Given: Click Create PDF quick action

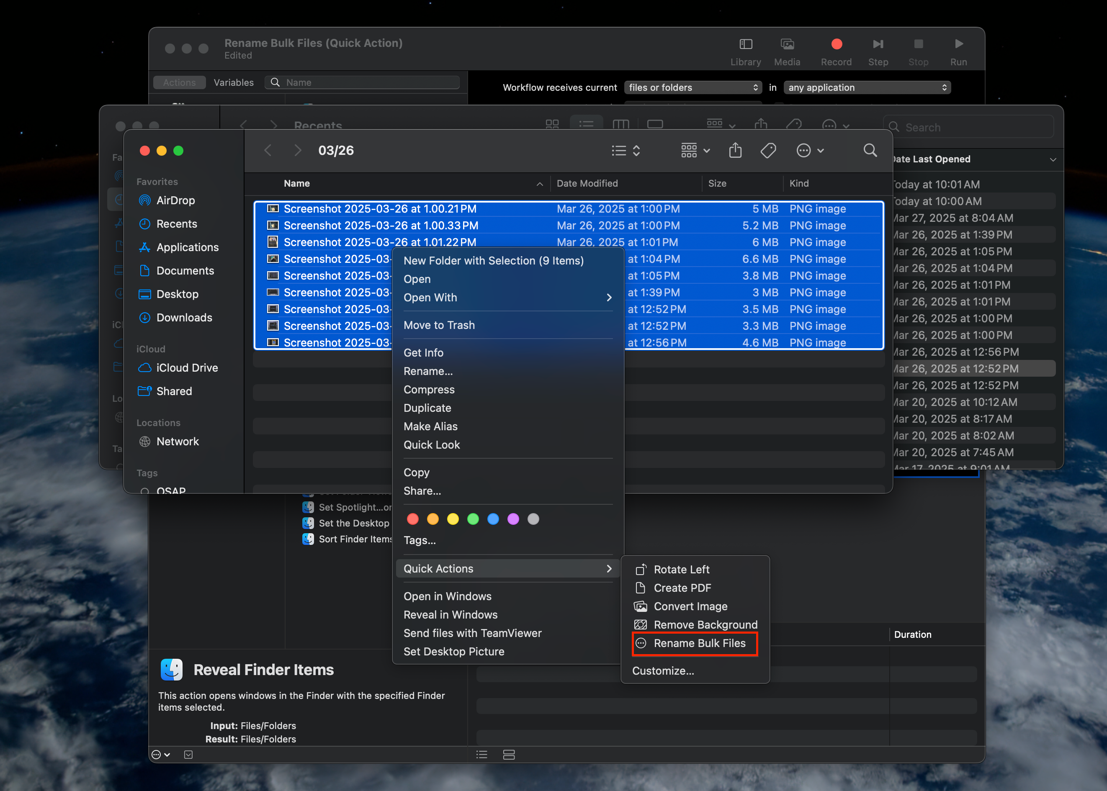Looking at the screenshot, I should 695,588.
